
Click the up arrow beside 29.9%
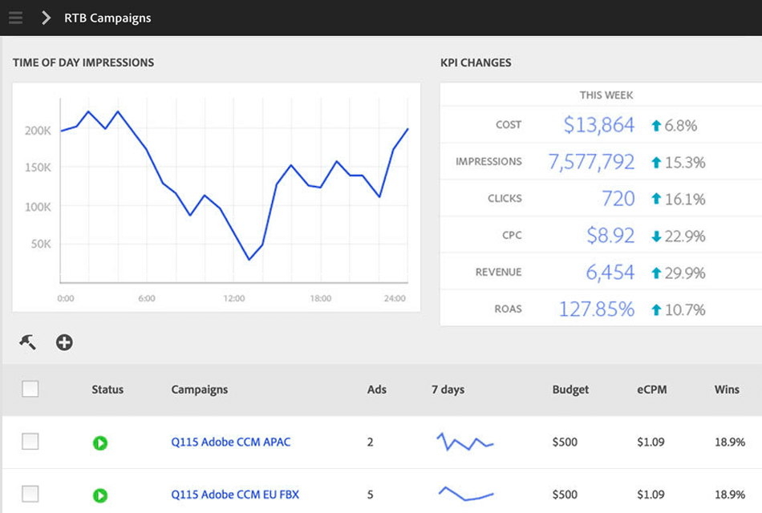[x=656, y=273]
